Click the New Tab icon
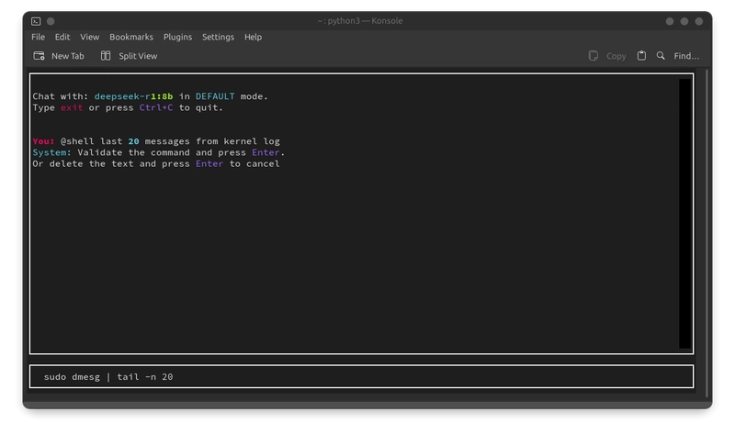Image resolution: width=735 pixels, height=446 pixels. point(39,56)
